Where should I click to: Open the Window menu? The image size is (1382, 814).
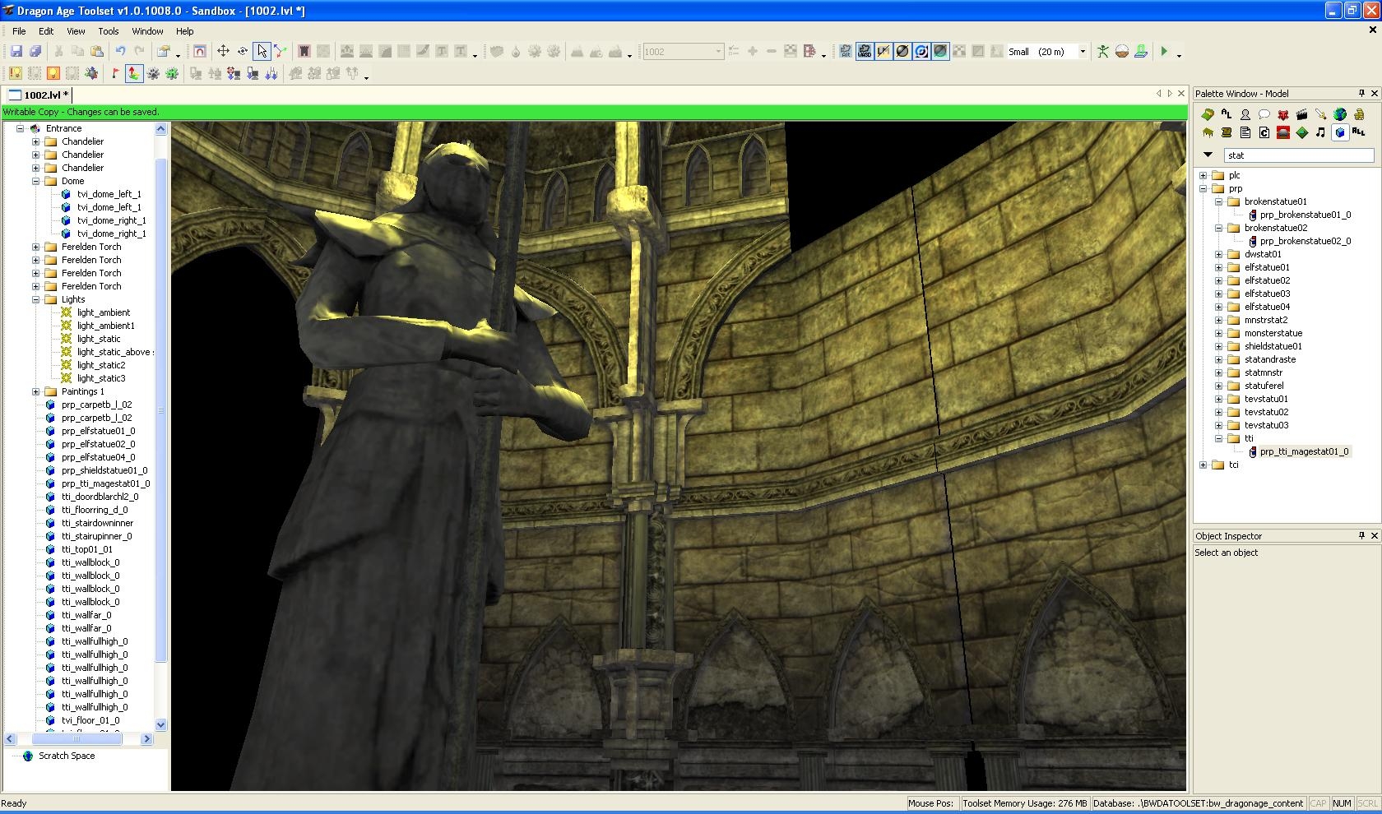click(x=147, y=31)
